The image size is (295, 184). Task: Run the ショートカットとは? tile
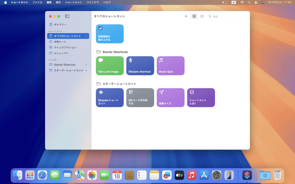coord(201,98)
